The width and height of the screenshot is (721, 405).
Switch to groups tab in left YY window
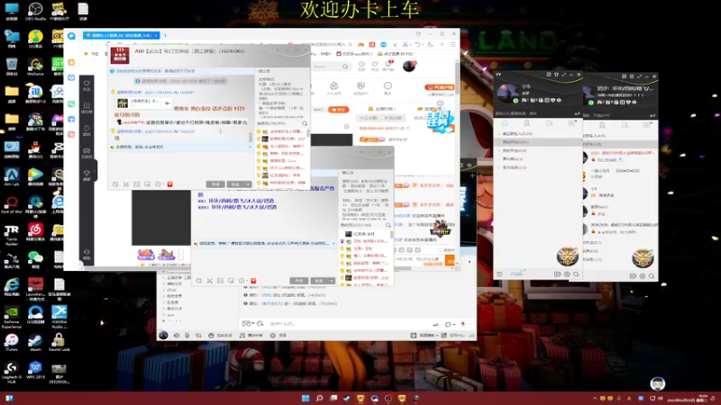549,123
